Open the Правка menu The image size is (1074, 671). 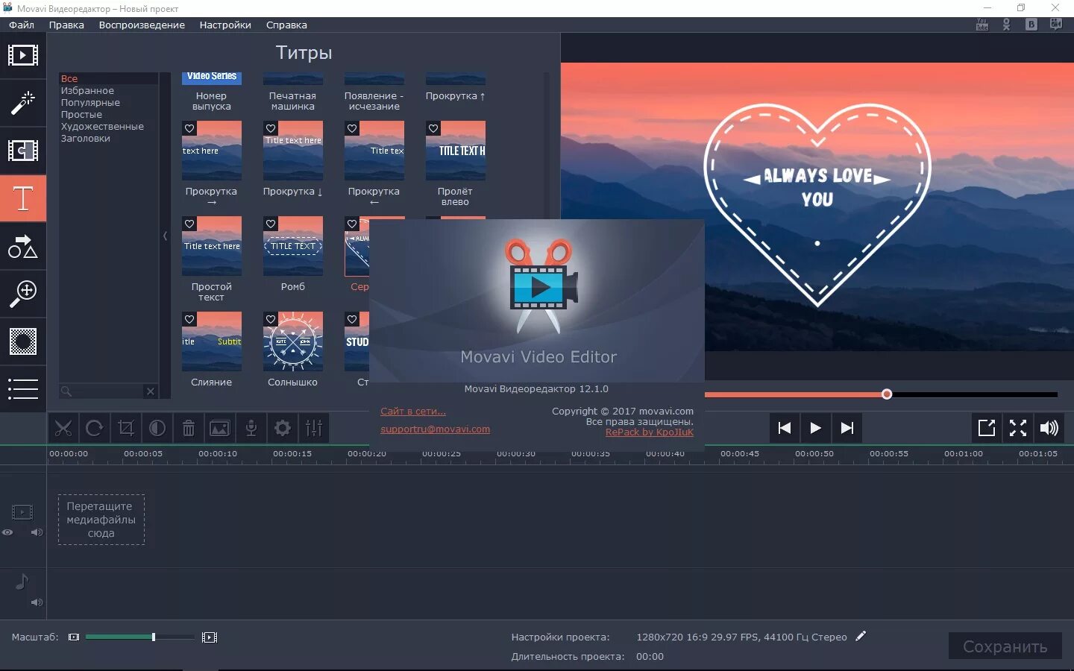pos(66,25)
